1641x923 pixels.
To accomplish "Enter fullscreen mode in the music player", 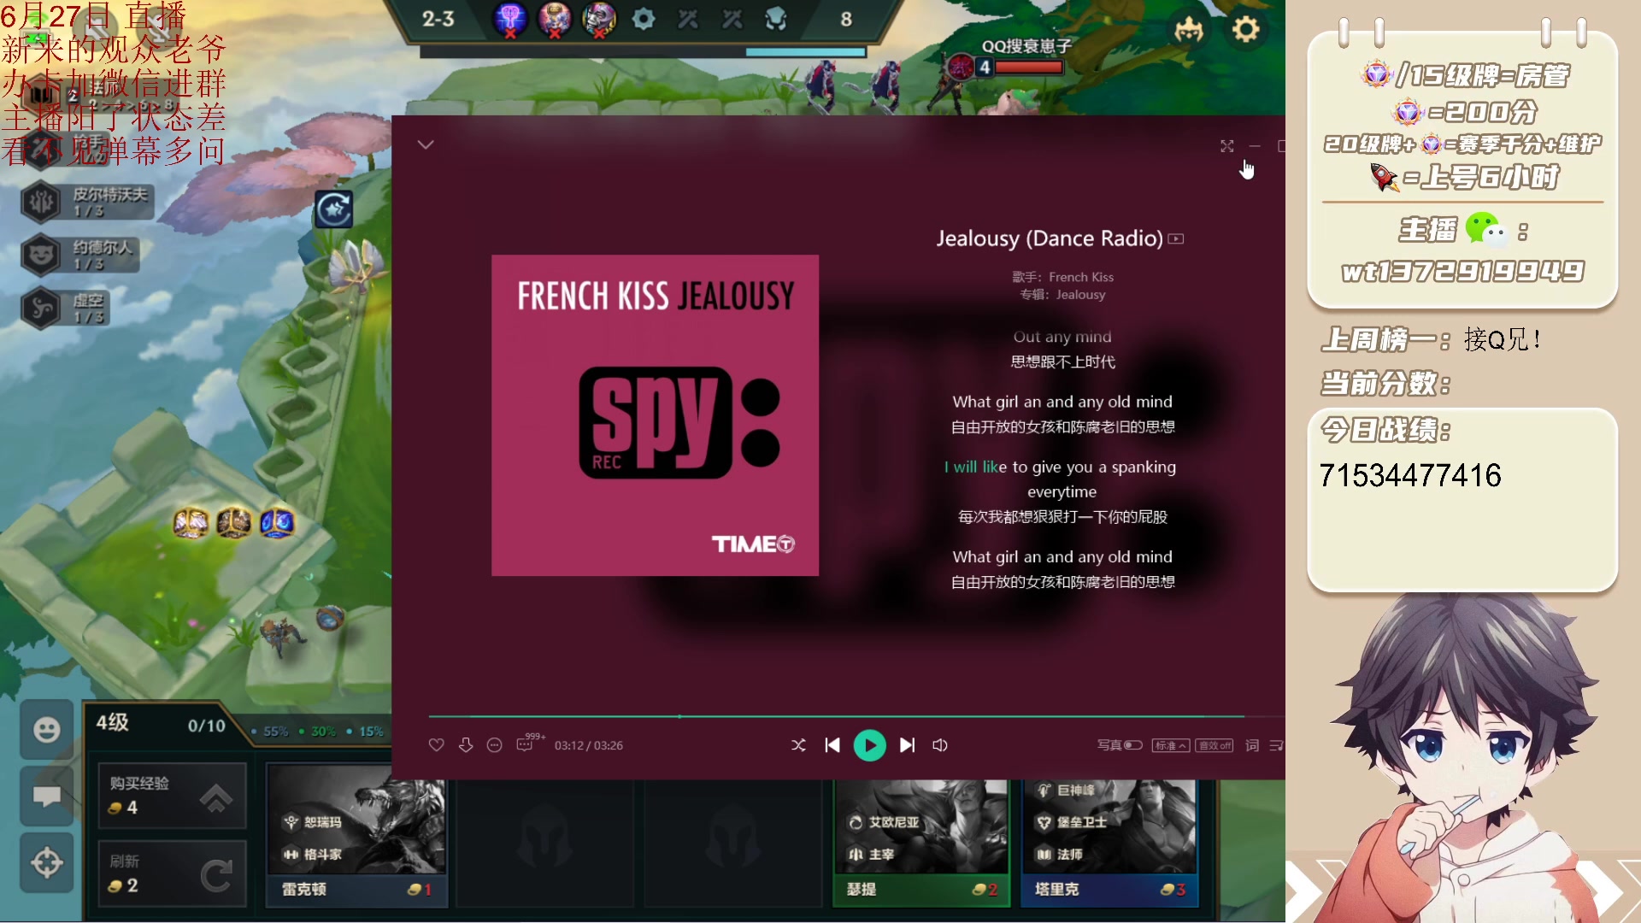I will click(1227, 146).
